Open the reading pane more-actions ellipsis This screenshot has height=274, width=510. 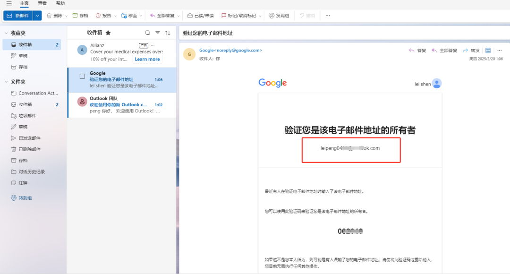point(500,51)
